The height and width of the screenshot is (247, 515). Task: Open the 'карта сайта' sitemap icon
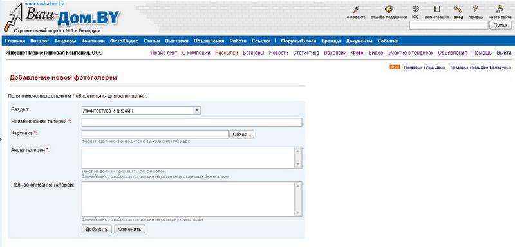click(x=500, y=9)
